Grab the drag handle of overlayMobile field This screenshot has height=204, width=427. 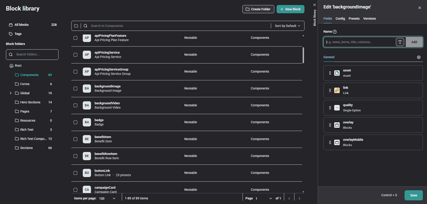[x=330, y=142]
